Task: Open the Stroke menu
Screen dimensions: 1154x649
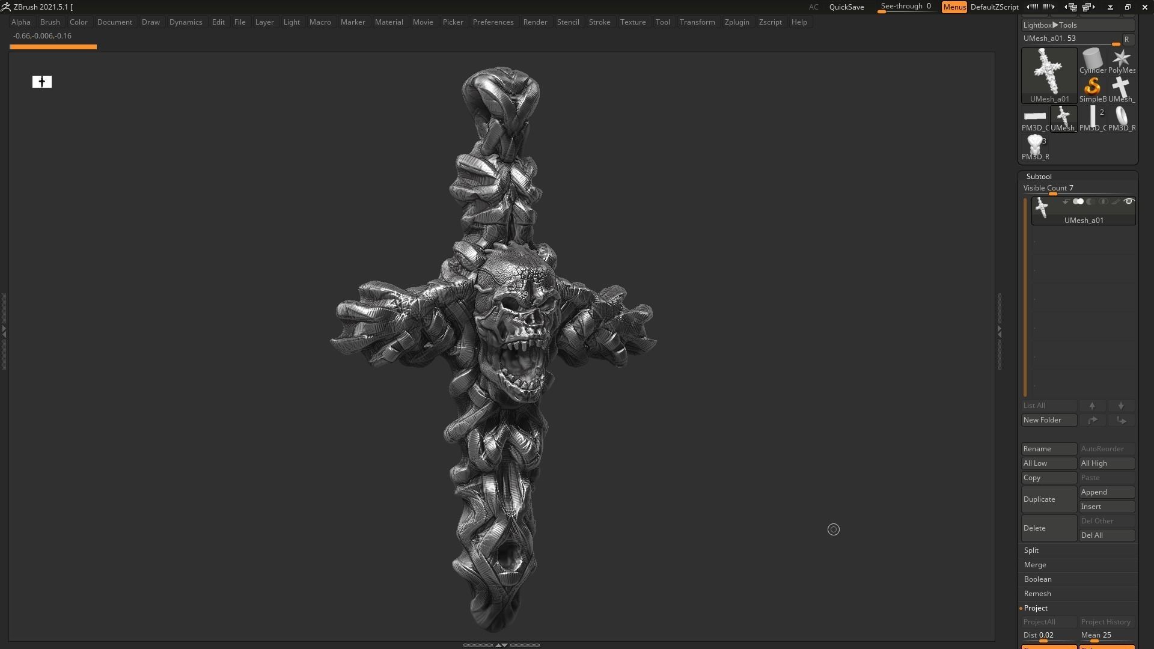Action: coord(599,22)
